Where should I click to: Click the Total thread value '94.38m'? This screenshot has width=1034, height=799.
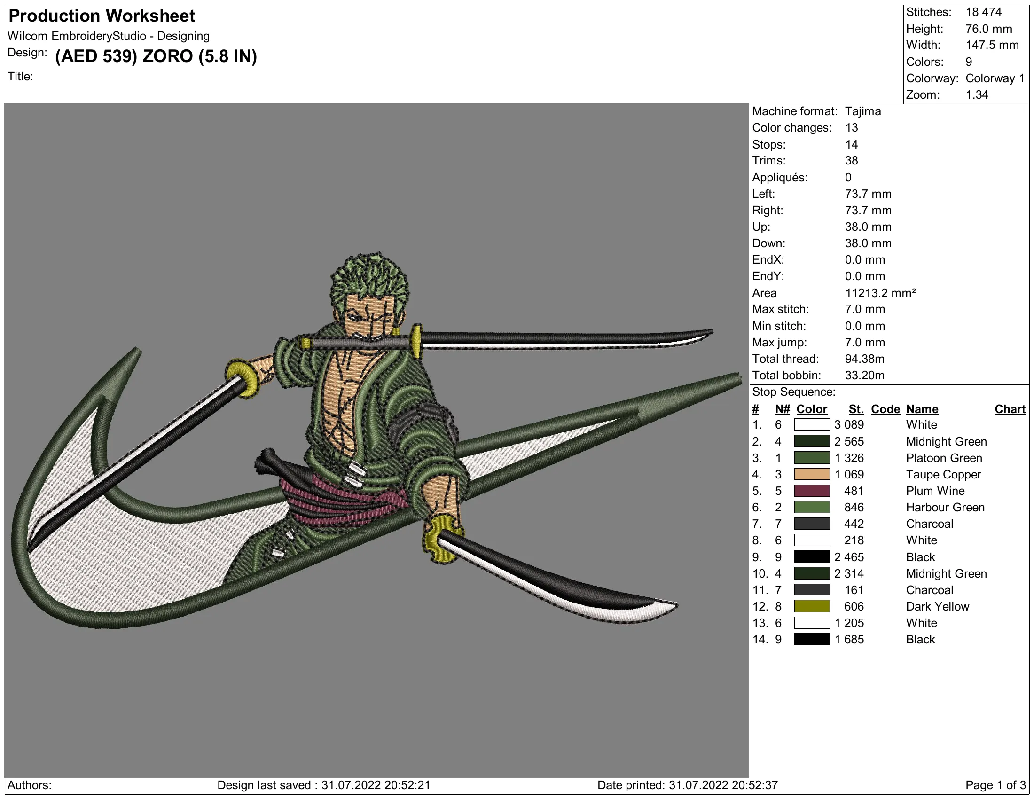pyautogui.click(x=864, y=359)
